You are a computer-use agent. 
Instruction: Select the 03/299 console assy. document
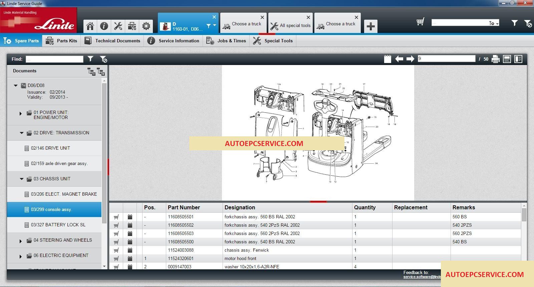pyautogui.click(x=54, y=209)
